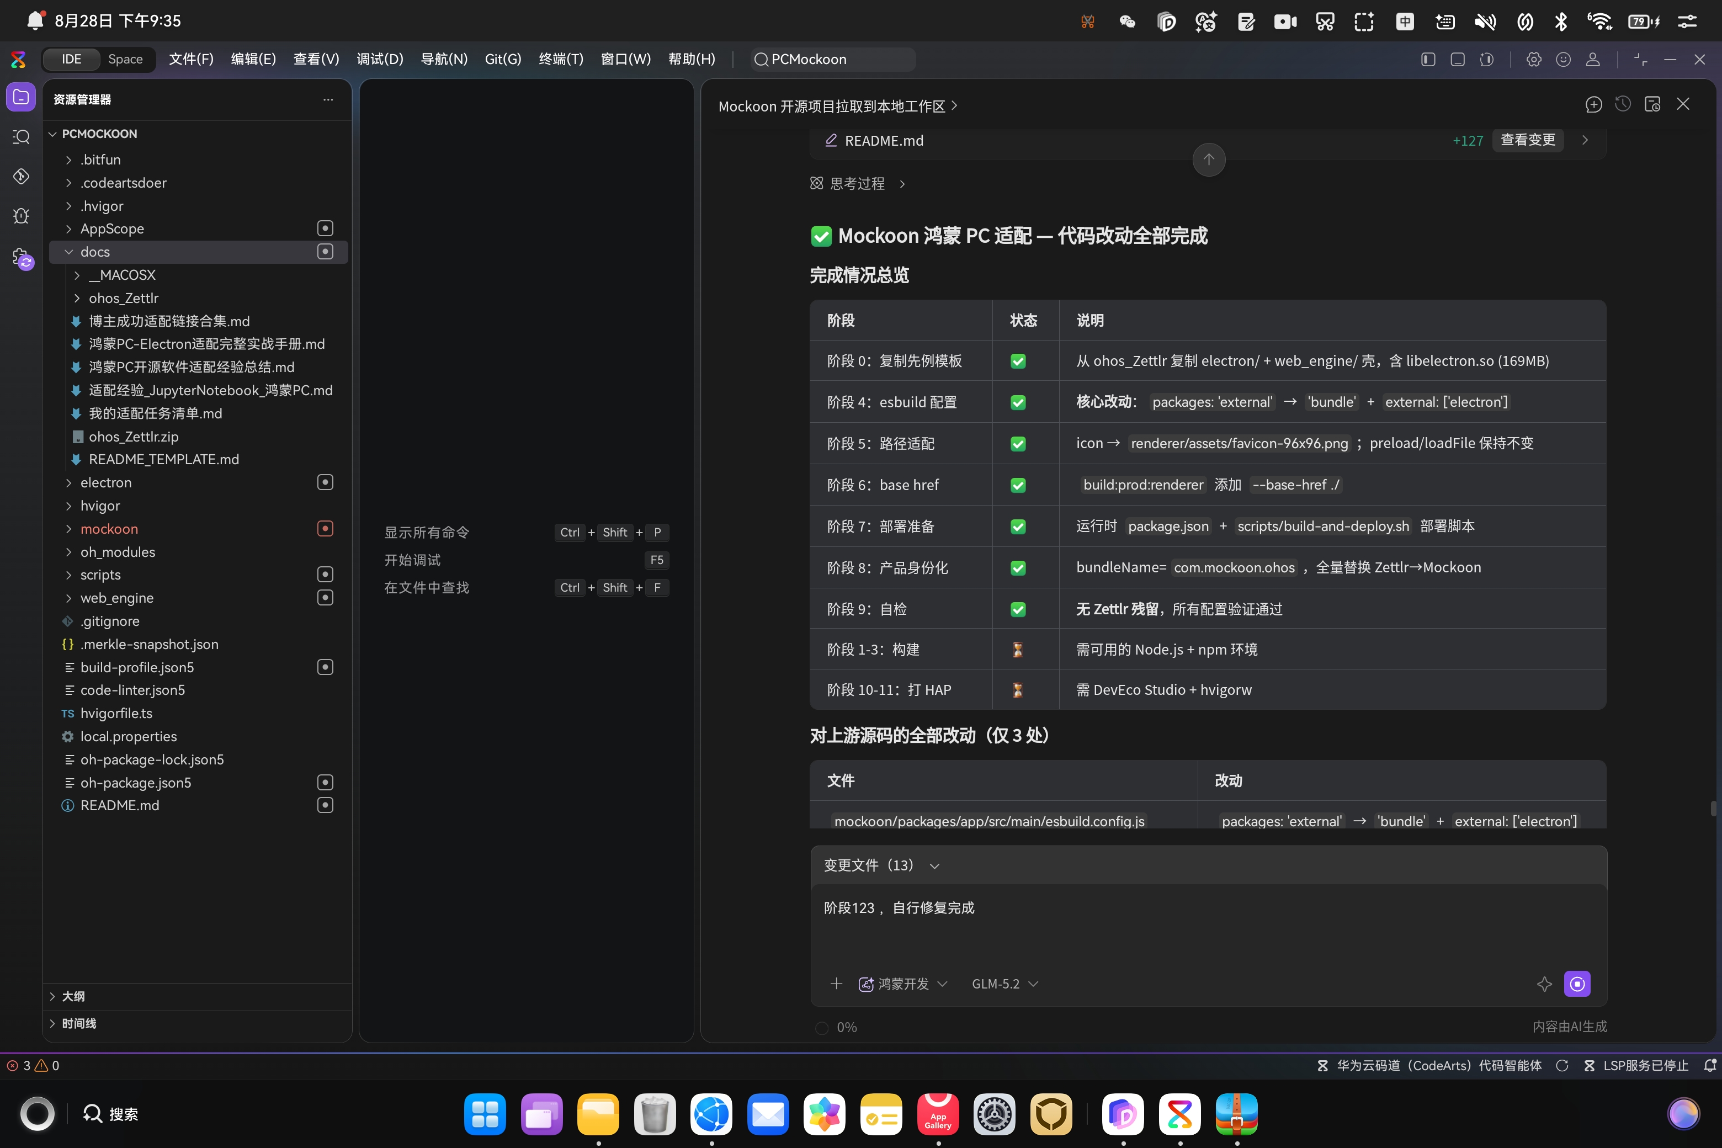Open the 文件(F) menu
The image size is (1722, 1148).
191,59
